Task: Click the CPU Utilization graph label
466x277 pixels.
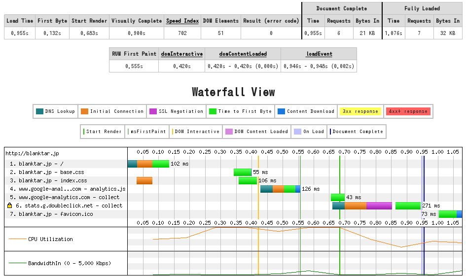Action: 50,239
